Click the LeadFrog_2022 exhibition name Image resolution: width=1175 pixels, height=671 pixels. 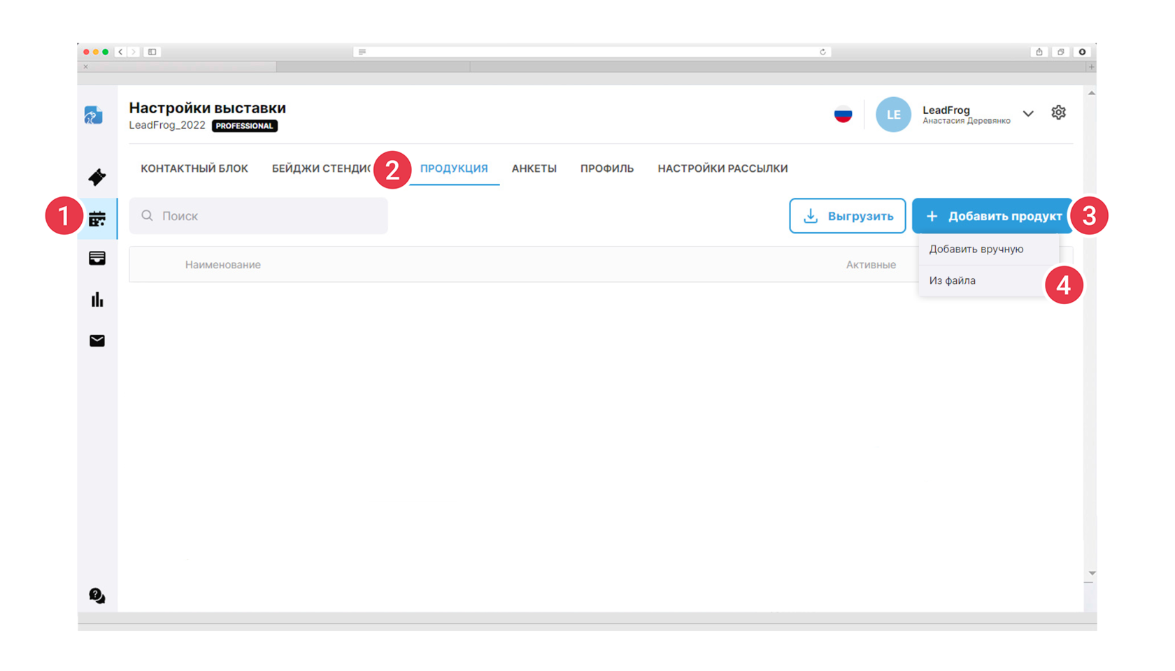[167, 125]
